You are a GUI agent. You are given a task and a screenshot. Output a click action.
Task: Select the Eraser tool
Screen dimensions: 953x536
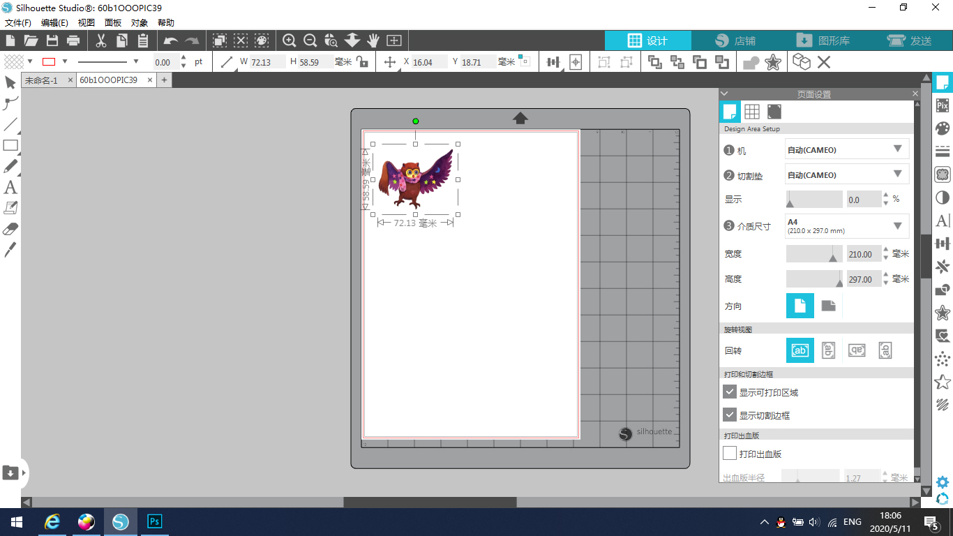(x=10, y=229)
